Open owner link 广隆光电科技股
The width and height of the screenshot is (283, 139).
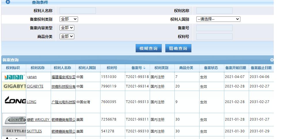pyautogui.click(x=64, y=102)
